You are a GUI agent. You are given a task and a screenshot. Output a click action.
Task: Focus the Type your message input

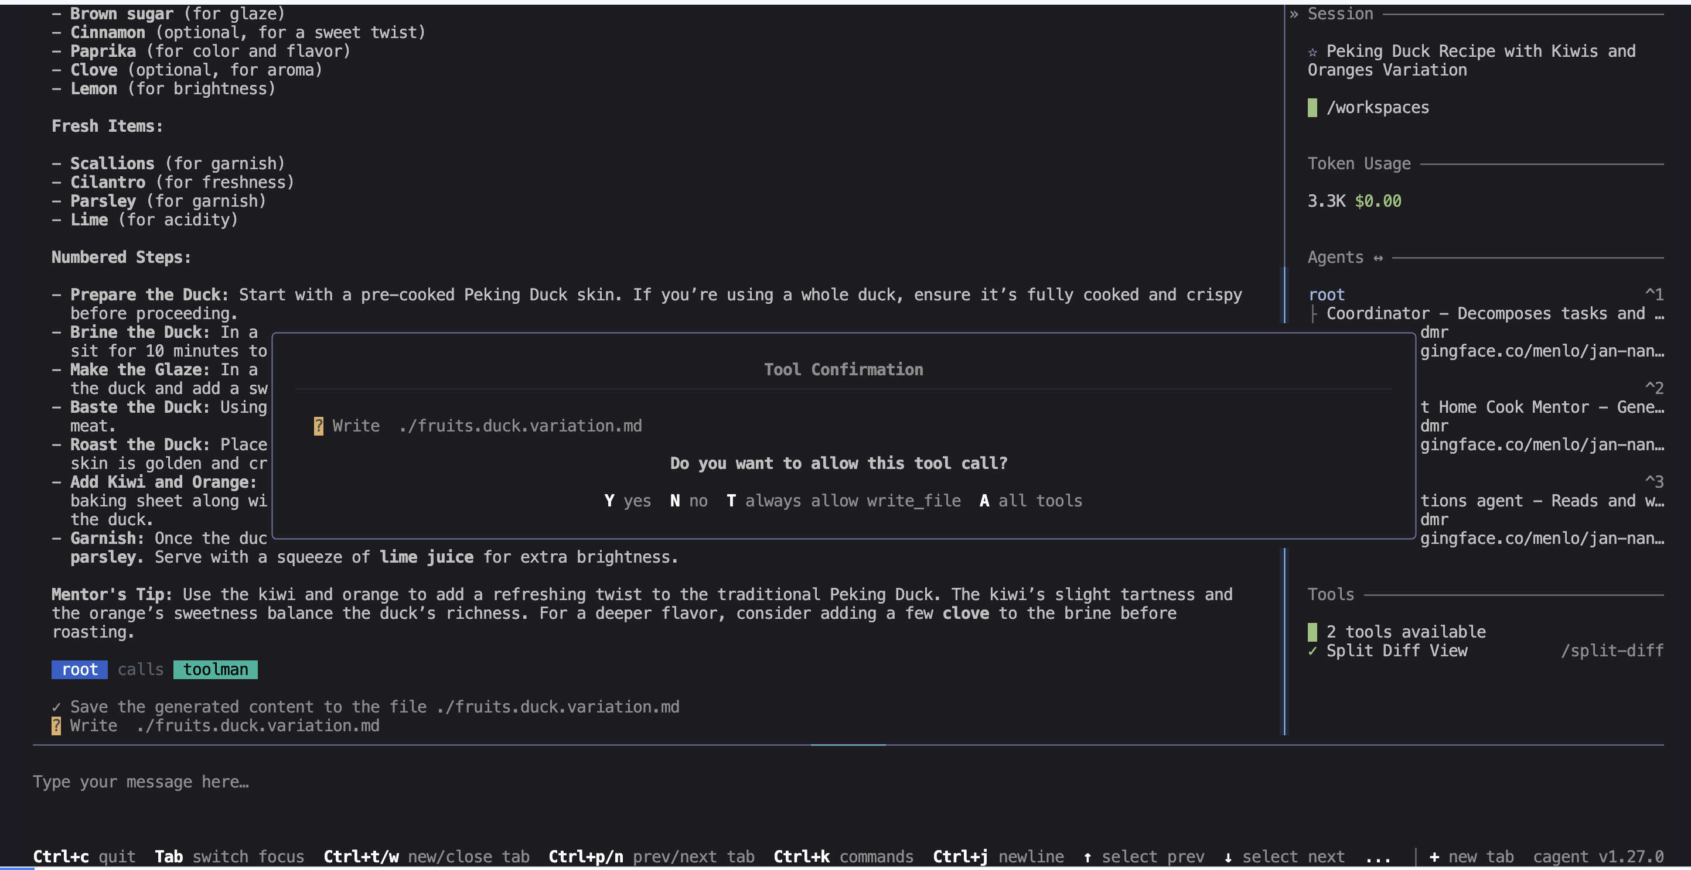click(x=394, y=782)
